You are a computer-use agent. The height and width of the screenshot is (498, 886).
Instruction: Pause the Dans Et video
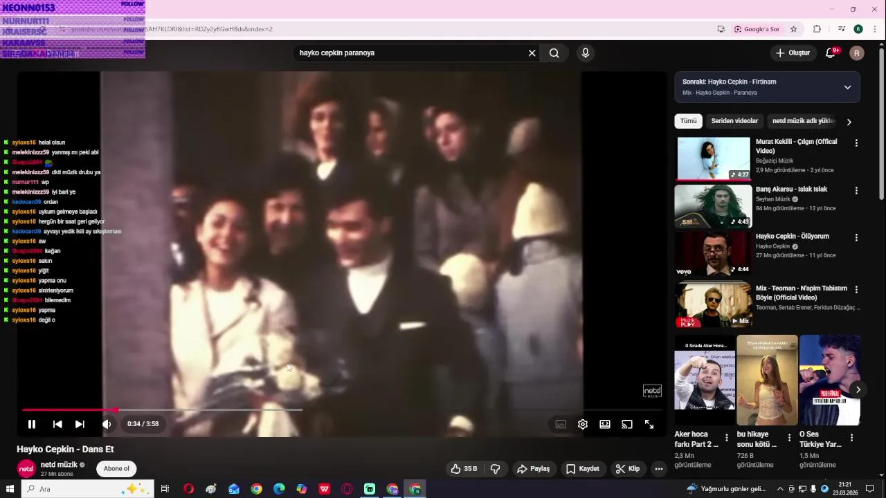[x=31, y=424]
